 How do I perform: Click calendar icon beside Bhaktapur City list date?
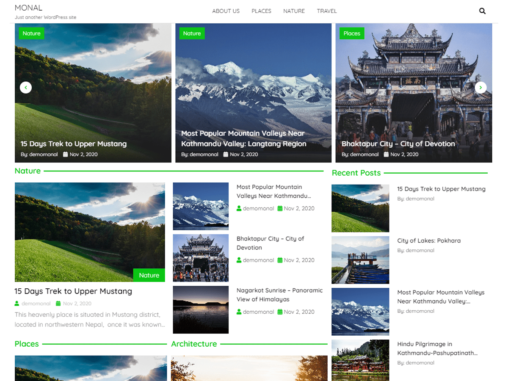point(280,260)
